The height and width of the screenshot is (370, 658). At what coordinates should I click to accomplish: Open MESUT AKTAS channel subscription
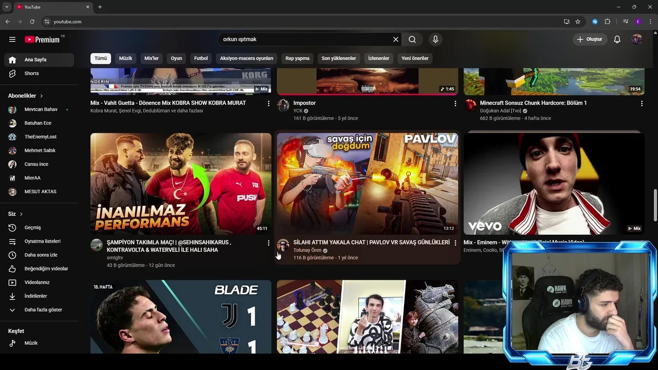(x=39, y=192)
